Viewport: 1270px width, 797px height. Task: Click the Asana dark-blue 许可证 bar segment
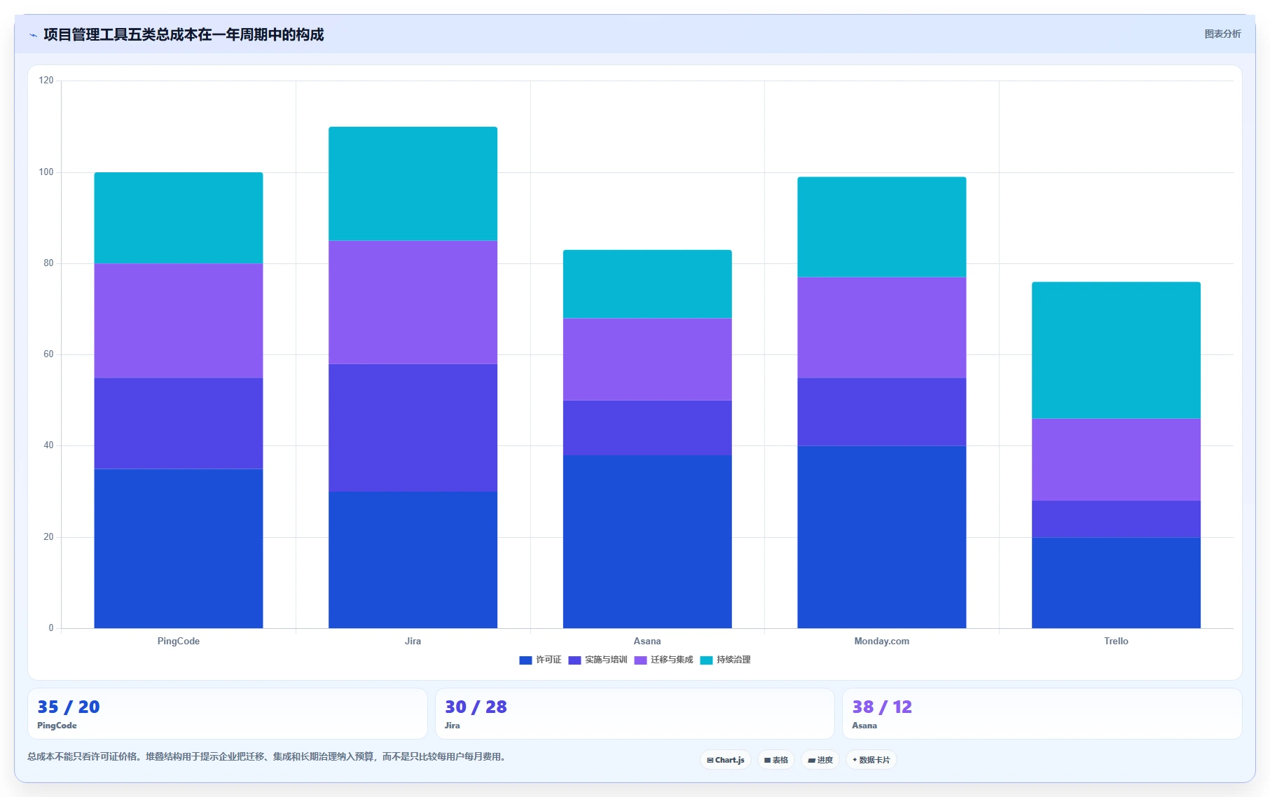(x=647, y=541)
